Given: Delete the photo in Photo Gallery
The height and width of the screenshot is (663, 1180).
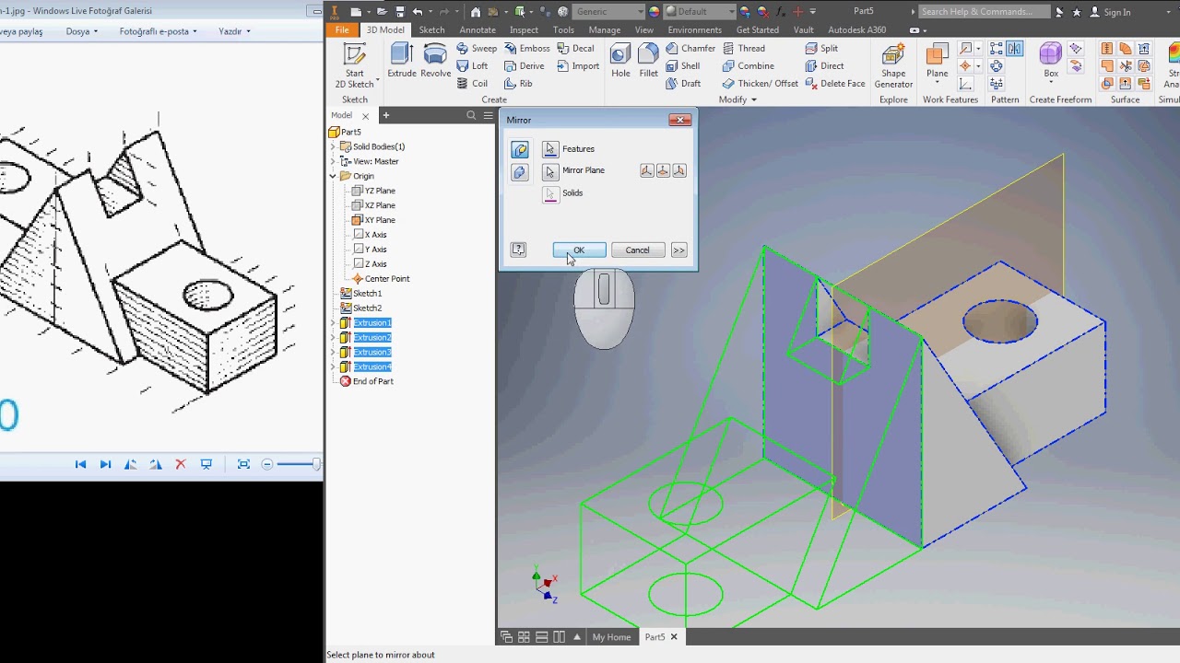Looking at the screenshot, I should [181, 465].
